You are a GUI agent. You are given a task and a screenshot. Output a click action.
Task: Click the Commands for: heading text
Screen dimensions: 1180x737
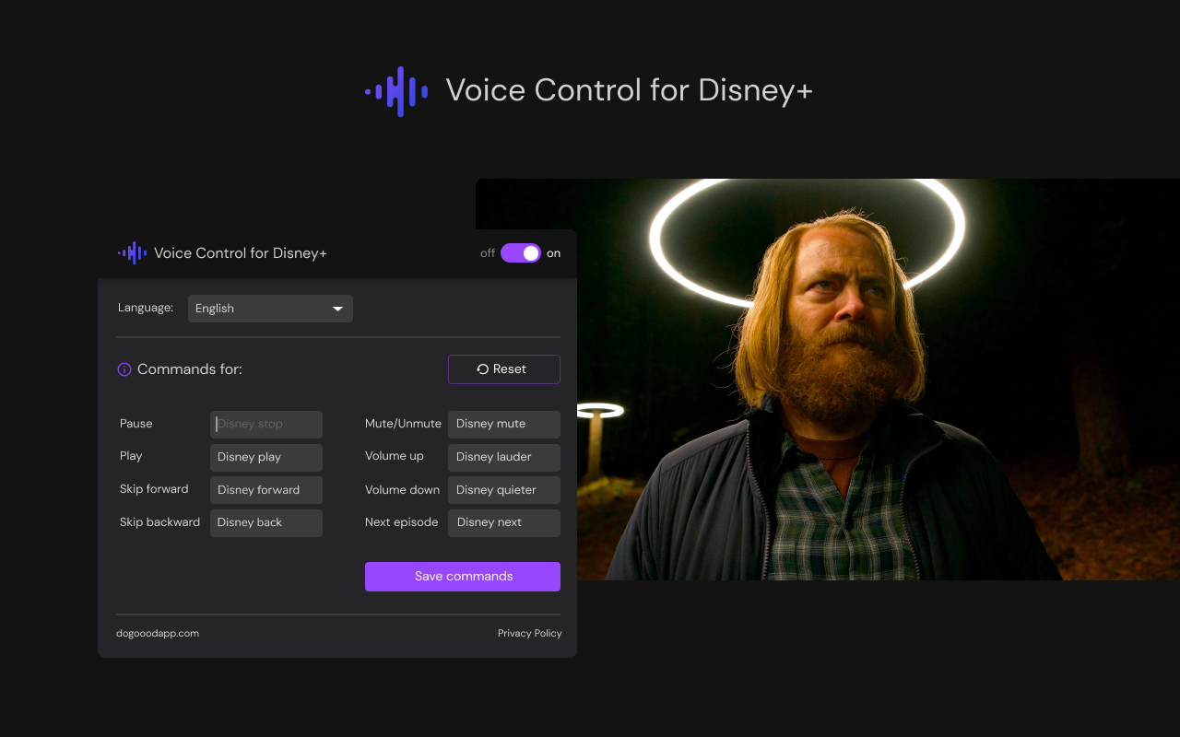(190, 369)
